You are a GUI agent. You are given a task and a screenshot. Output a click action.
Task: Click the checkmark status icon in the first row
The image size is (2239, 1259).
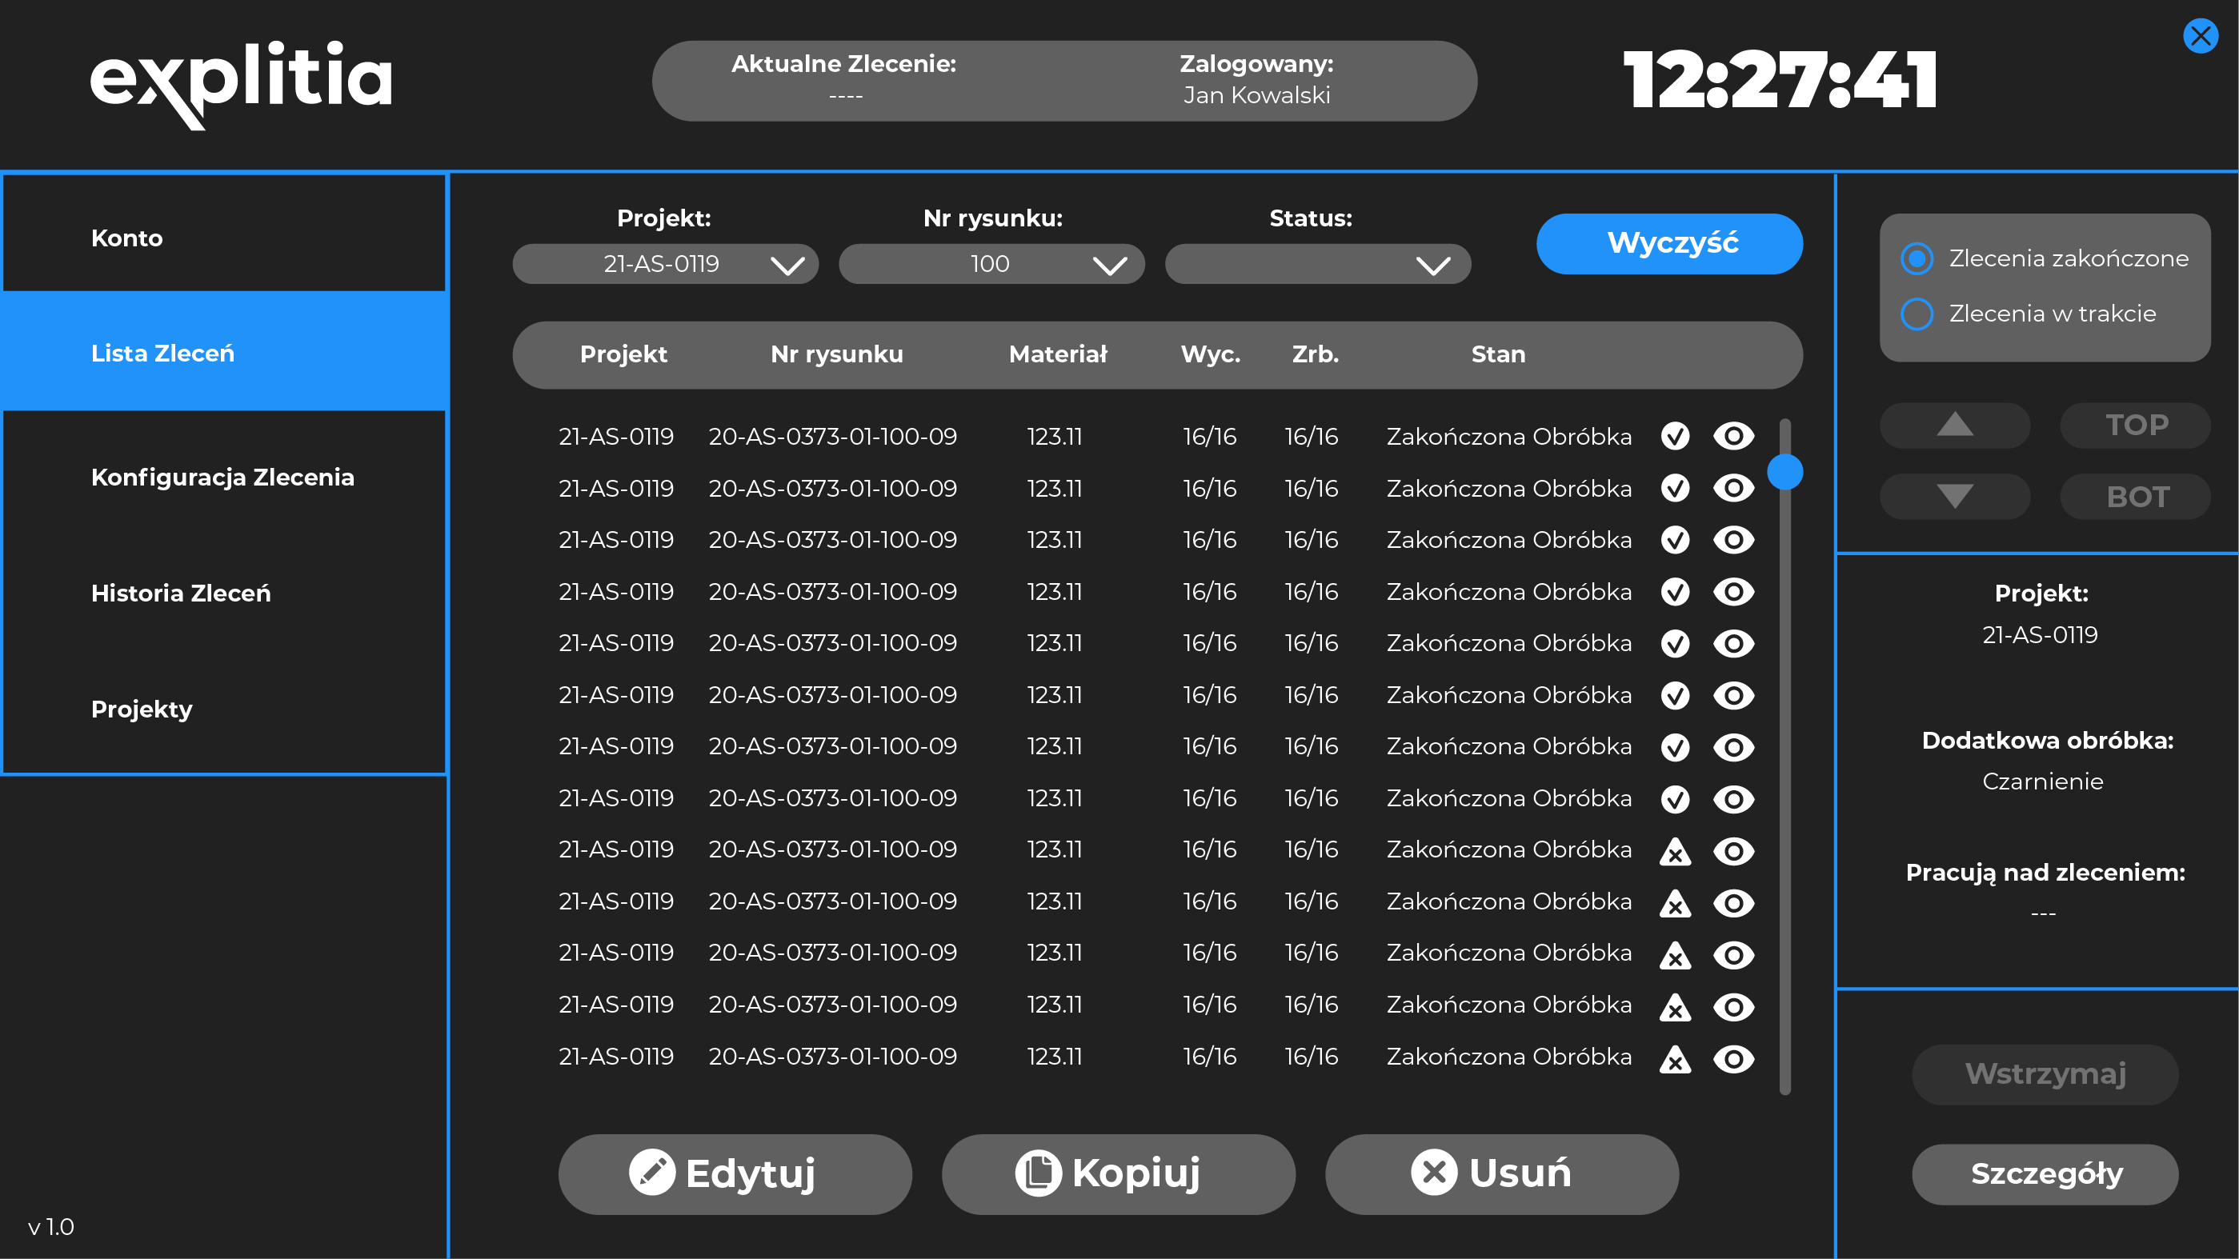pyautogui.click(x=1675, y=436)
